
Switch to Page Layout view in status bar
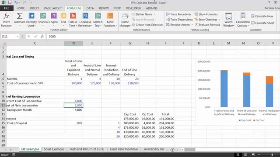[x=245, y=155]
